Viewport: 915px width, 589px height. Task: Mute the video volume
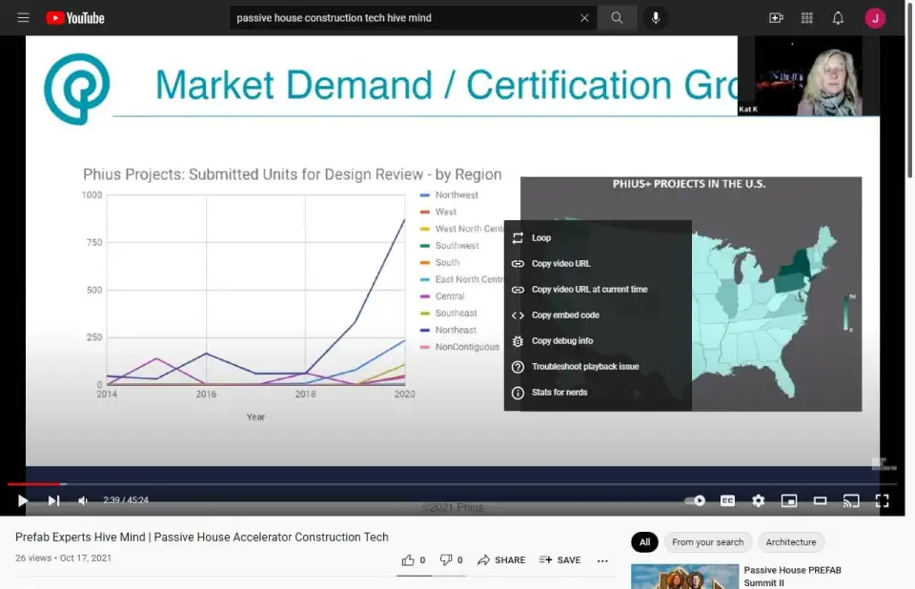click(83, 500)
